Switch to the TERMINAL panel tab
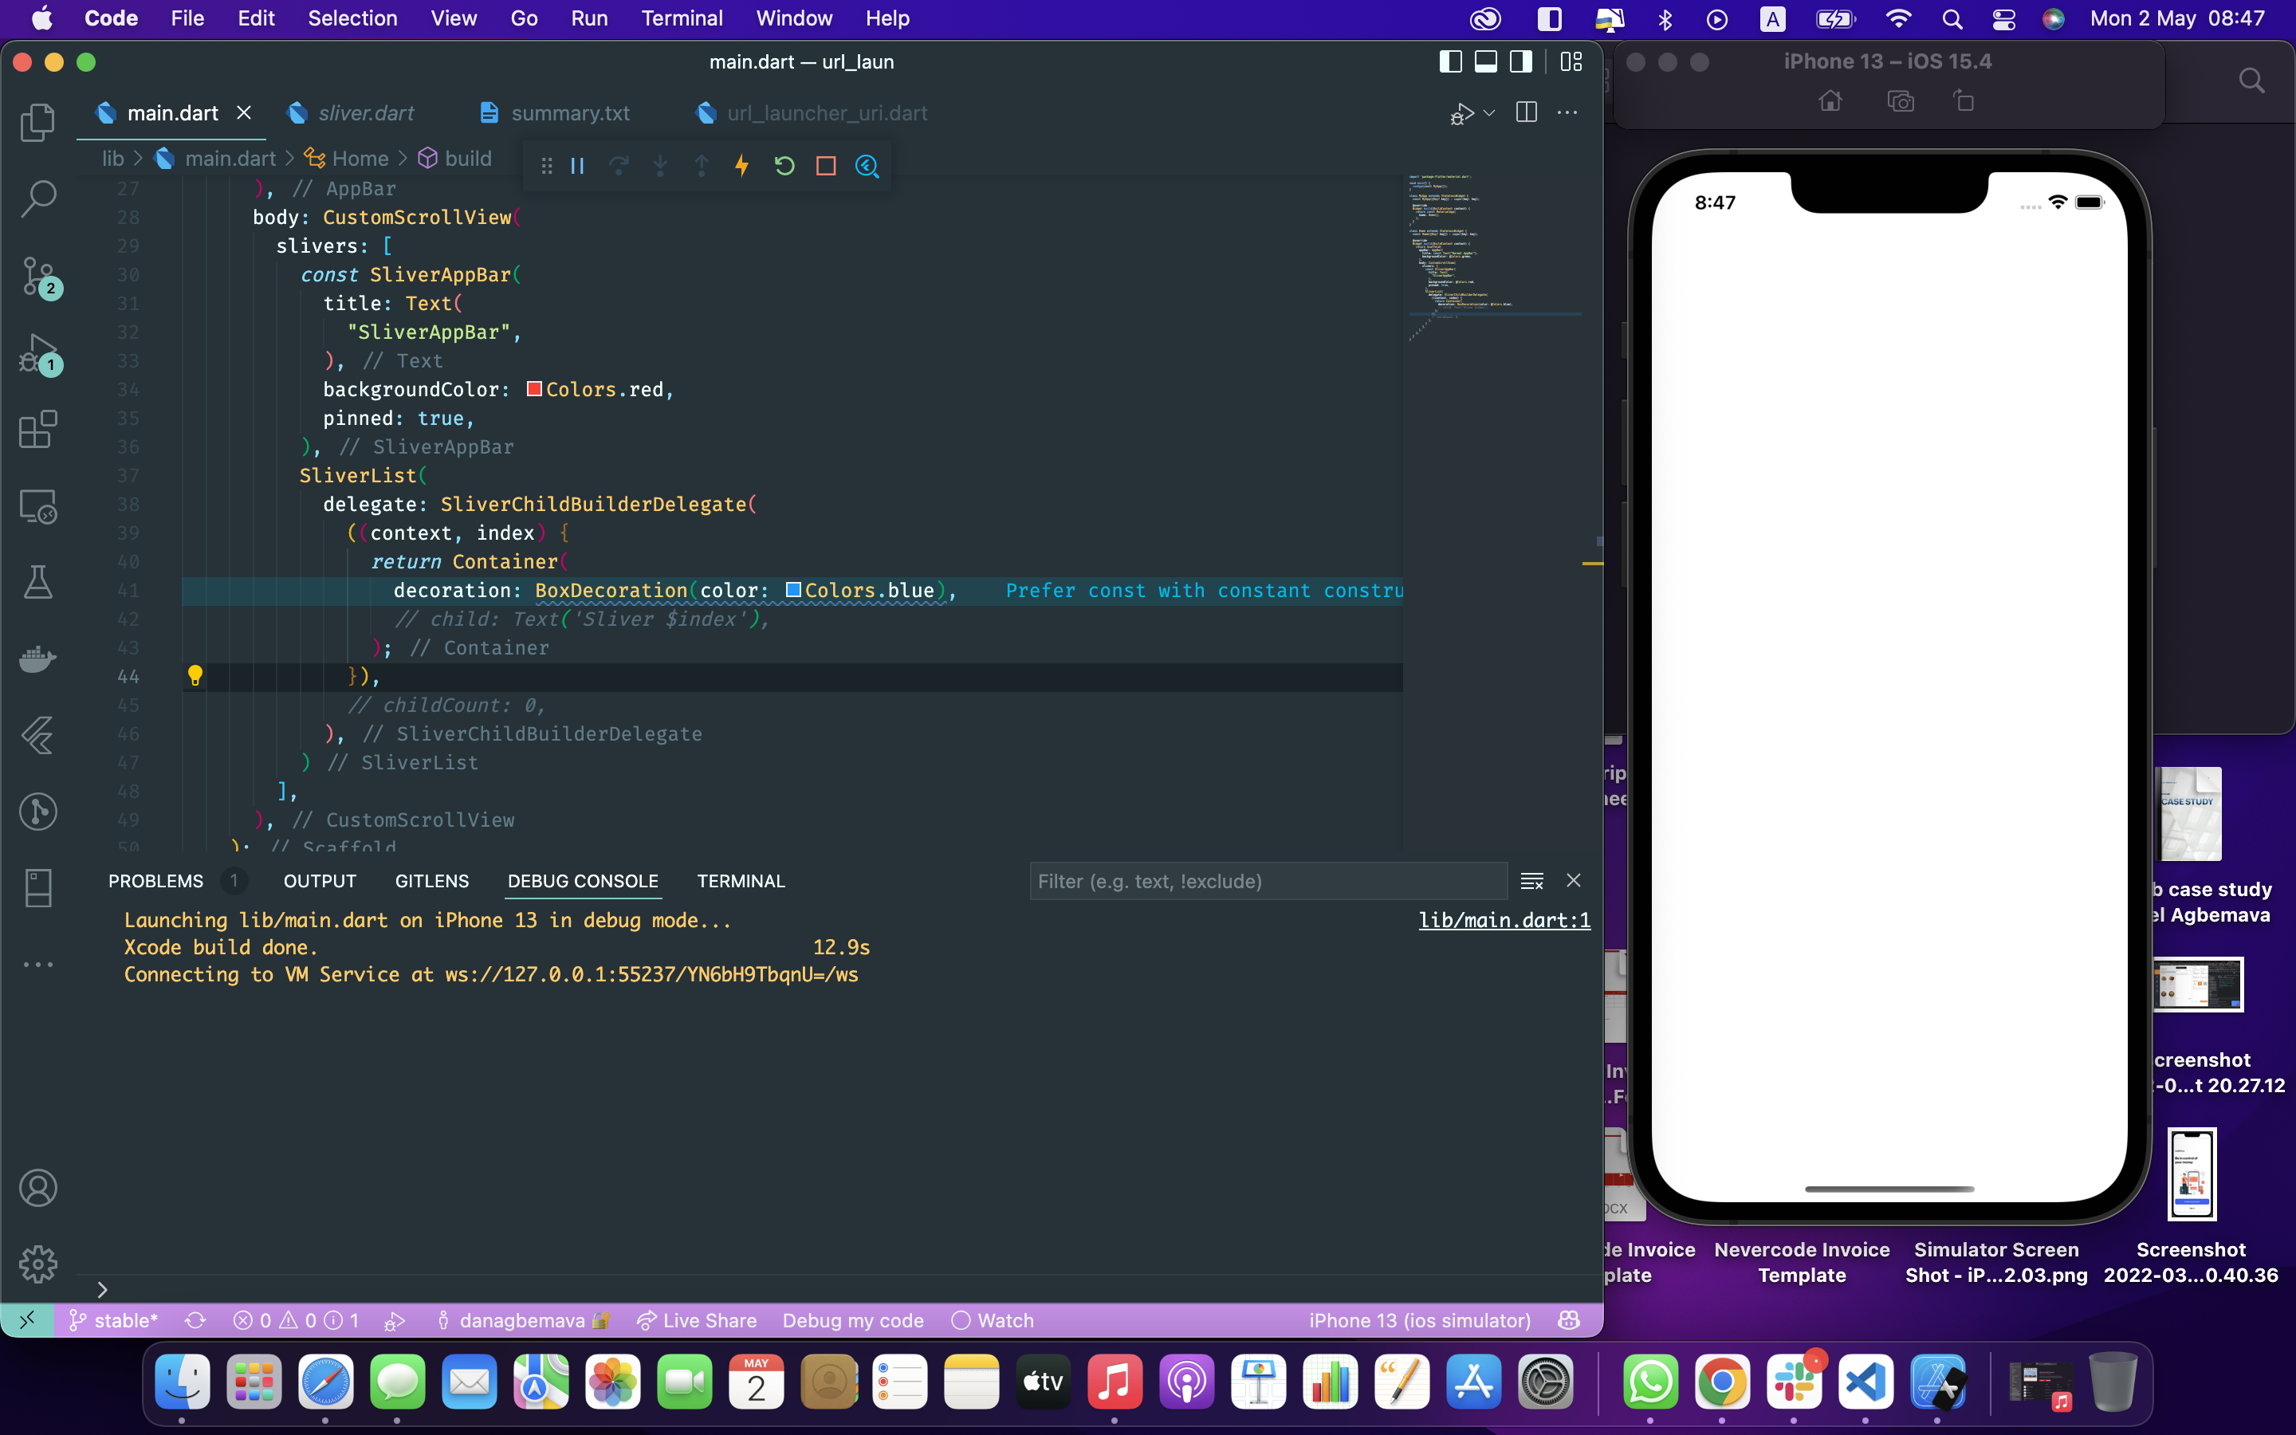 tap(740, 881)
